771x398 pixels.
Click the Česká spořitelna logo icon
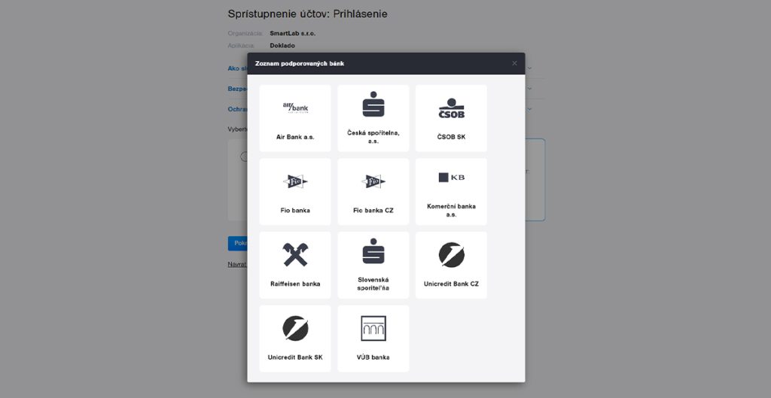coord(373,104)
